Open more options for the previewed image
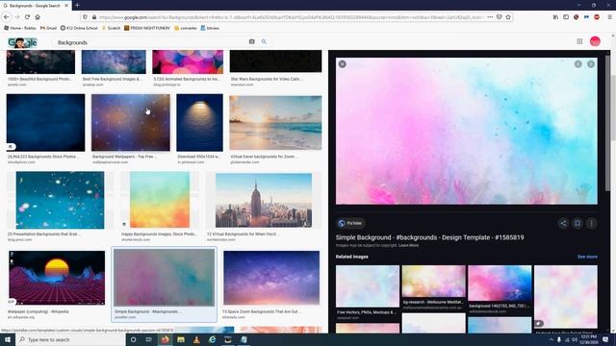616x346 pixels. click(592, 223)
